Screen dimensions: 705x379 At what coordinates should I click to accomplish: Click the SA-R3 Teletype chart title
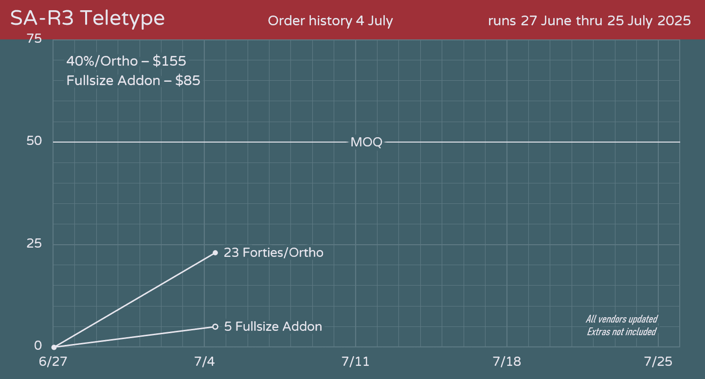pos(88,18)
